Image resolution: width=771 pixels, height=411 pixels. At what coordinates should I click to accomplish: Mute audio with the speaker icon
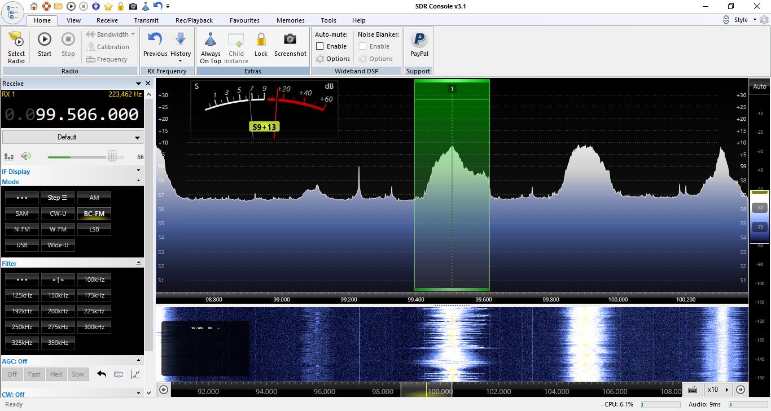(26, 156)
